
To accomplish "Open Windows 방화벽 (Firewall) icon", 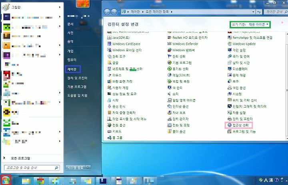I will (x=169, y=50).
